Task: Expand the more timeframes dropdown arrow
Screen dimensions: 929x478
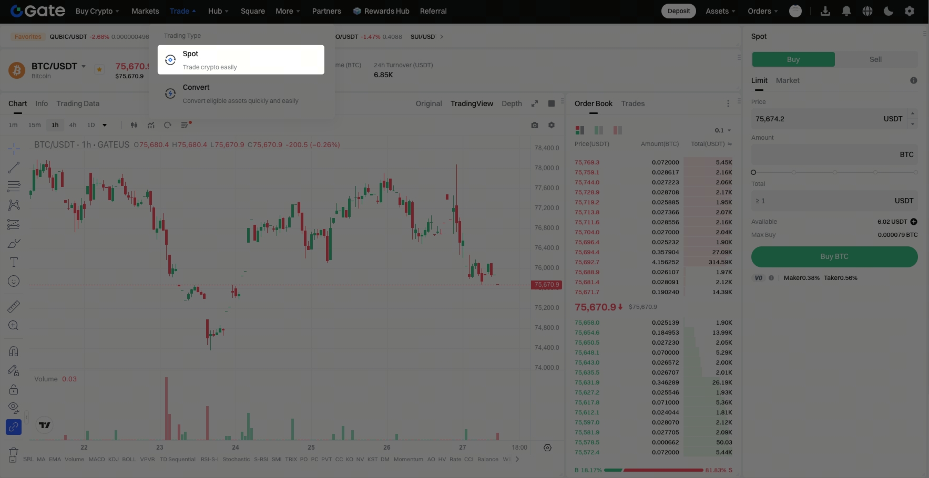Action: (x=105, y=125)
